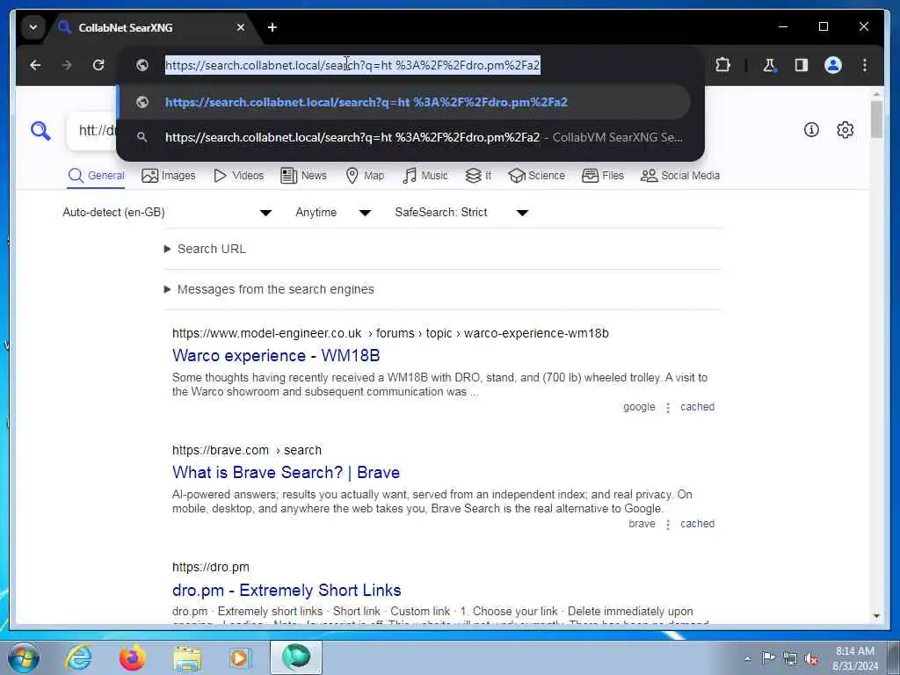900x675 pixels.
Task: Open the Auto-detect (en-GB) language dropdown
Action: click(166, 213)
